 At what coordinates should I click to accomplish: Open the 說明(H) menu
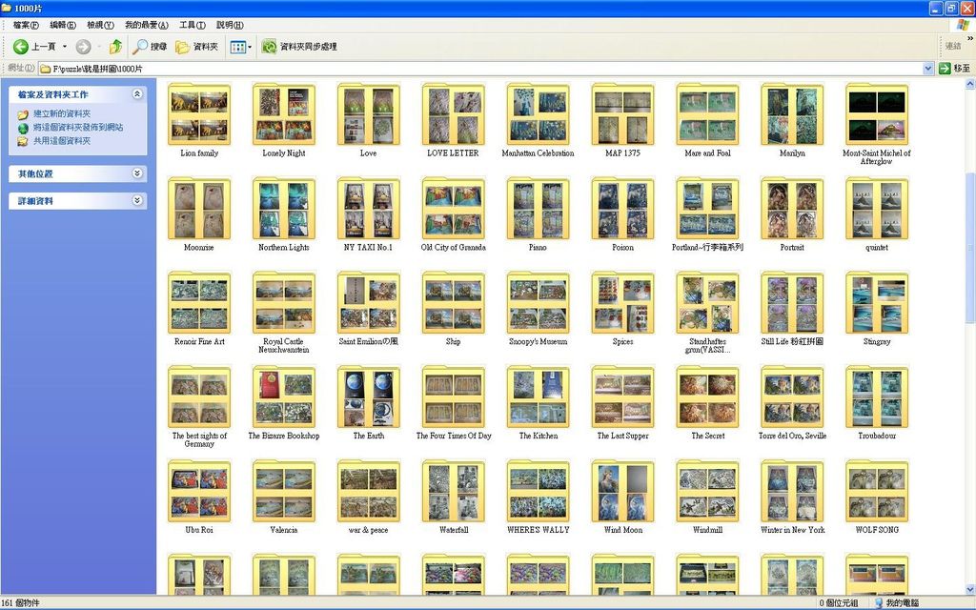pos(230,25)
